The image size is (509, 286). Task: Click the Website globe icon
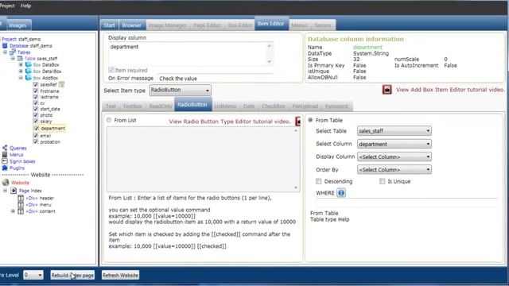click(6, 183)
